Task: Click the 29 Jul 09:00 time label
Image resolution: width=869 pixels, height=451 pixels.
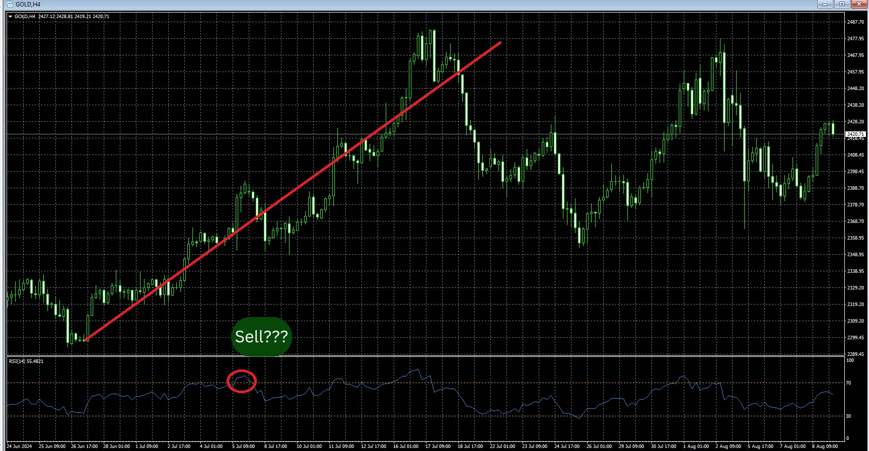Action: pyautogui.click(x=631, y=446)
